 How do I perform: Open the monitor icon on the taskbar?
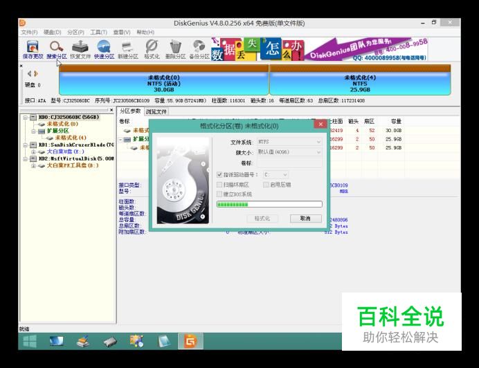[x=57, y=341]
